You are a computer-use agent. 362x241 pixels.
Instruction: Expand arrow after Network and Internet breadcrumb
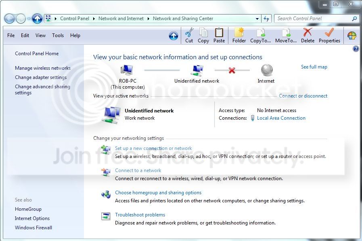pos(148,19)
